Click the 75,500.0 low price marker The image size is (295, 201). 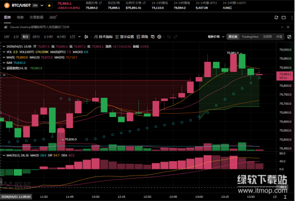pos(70,139)
